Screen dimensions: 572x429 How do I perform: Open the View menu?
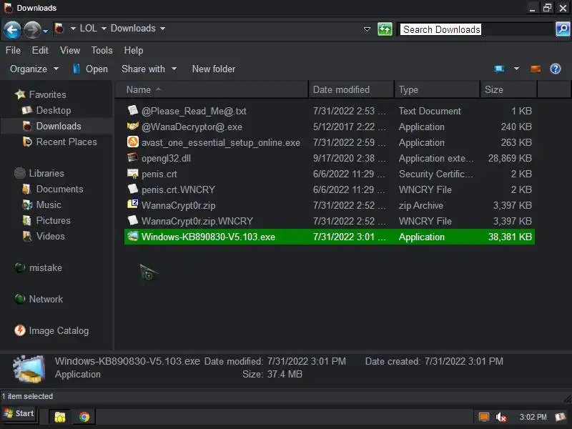69,50
